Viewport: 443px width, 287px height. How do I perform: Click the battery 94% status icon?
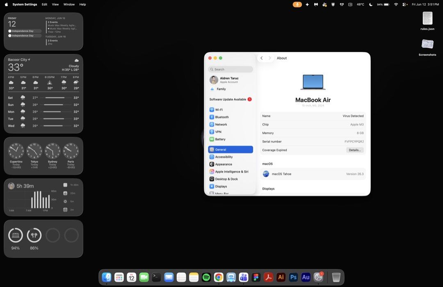coord(384,4)
